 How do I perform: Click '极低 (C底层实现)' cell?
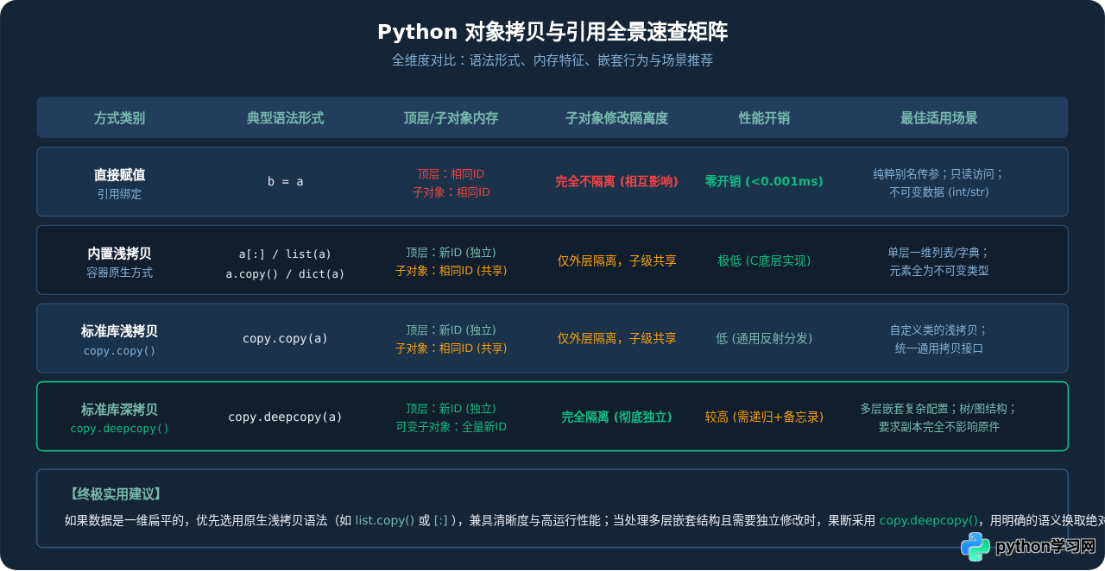(764, 260)
